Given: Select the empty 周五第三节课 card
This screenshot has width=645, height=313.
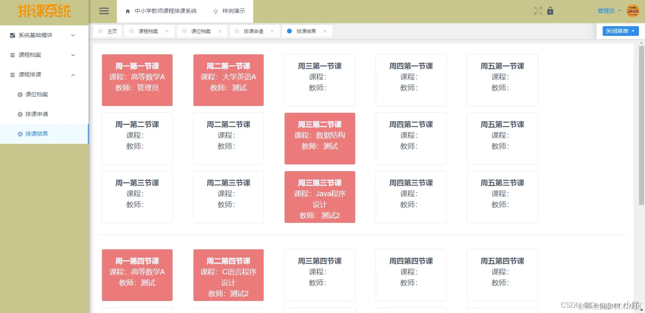Looking at the screenshot, I should (x=502, y=197).
